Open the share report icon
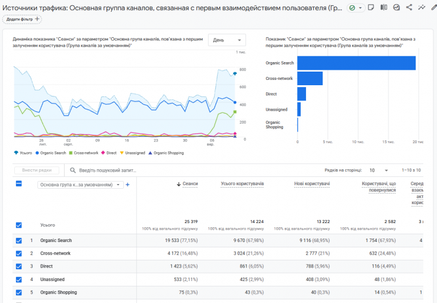Screen dimensions: 437x303 click(x=409, y=8)
